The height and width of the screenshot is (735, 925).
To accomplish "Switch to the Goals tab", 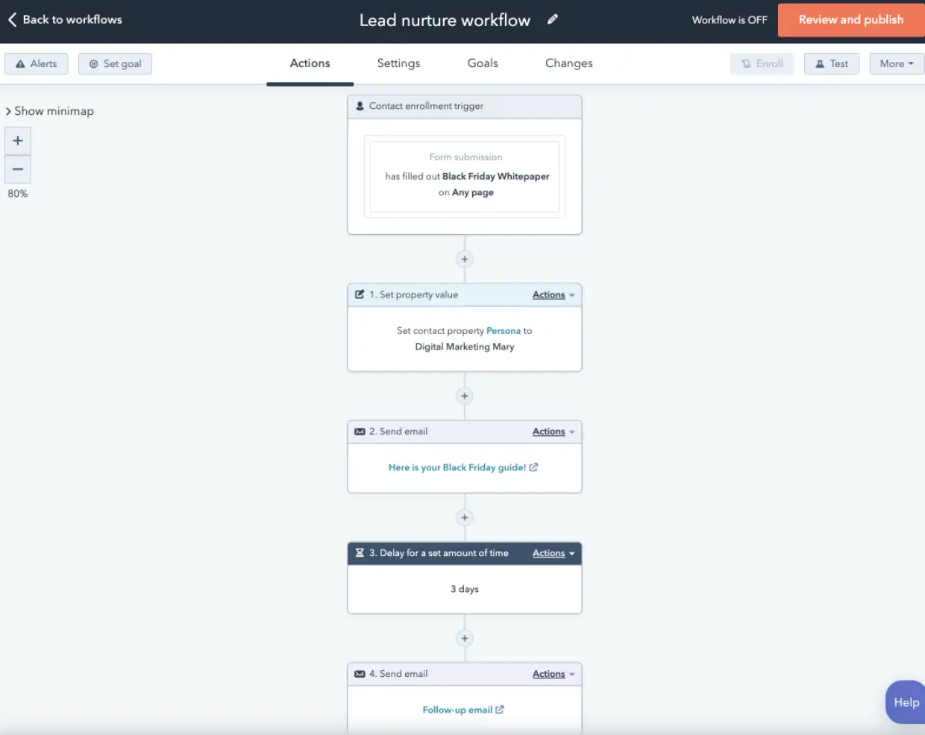I will (x=482, y=63).
